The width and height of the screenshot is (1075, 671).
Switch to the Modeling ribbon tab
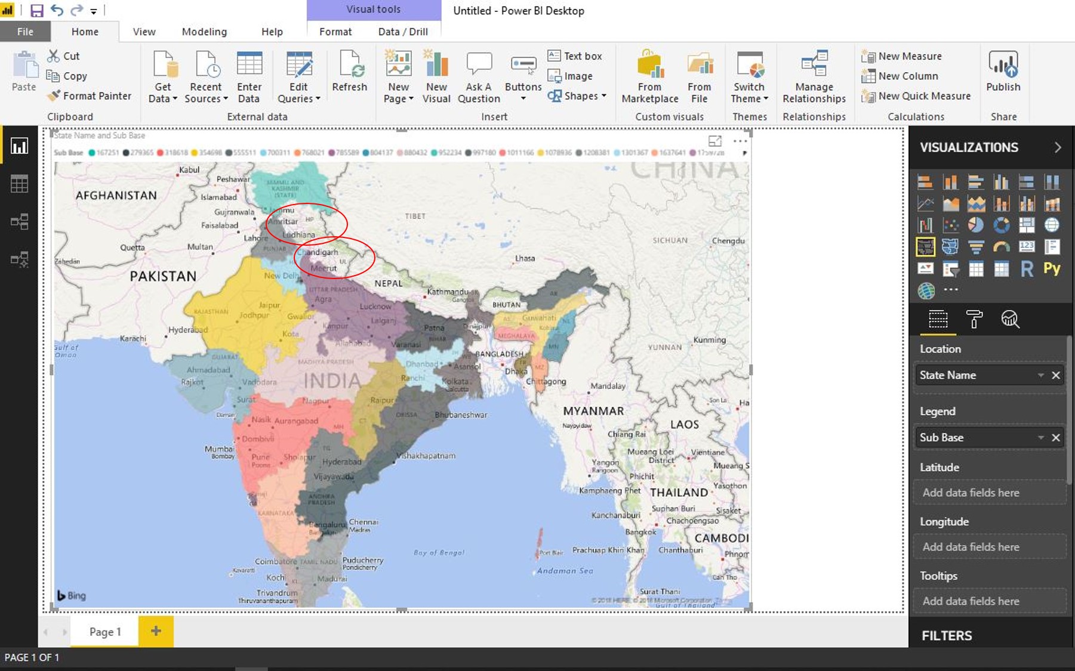click(204, 32)
